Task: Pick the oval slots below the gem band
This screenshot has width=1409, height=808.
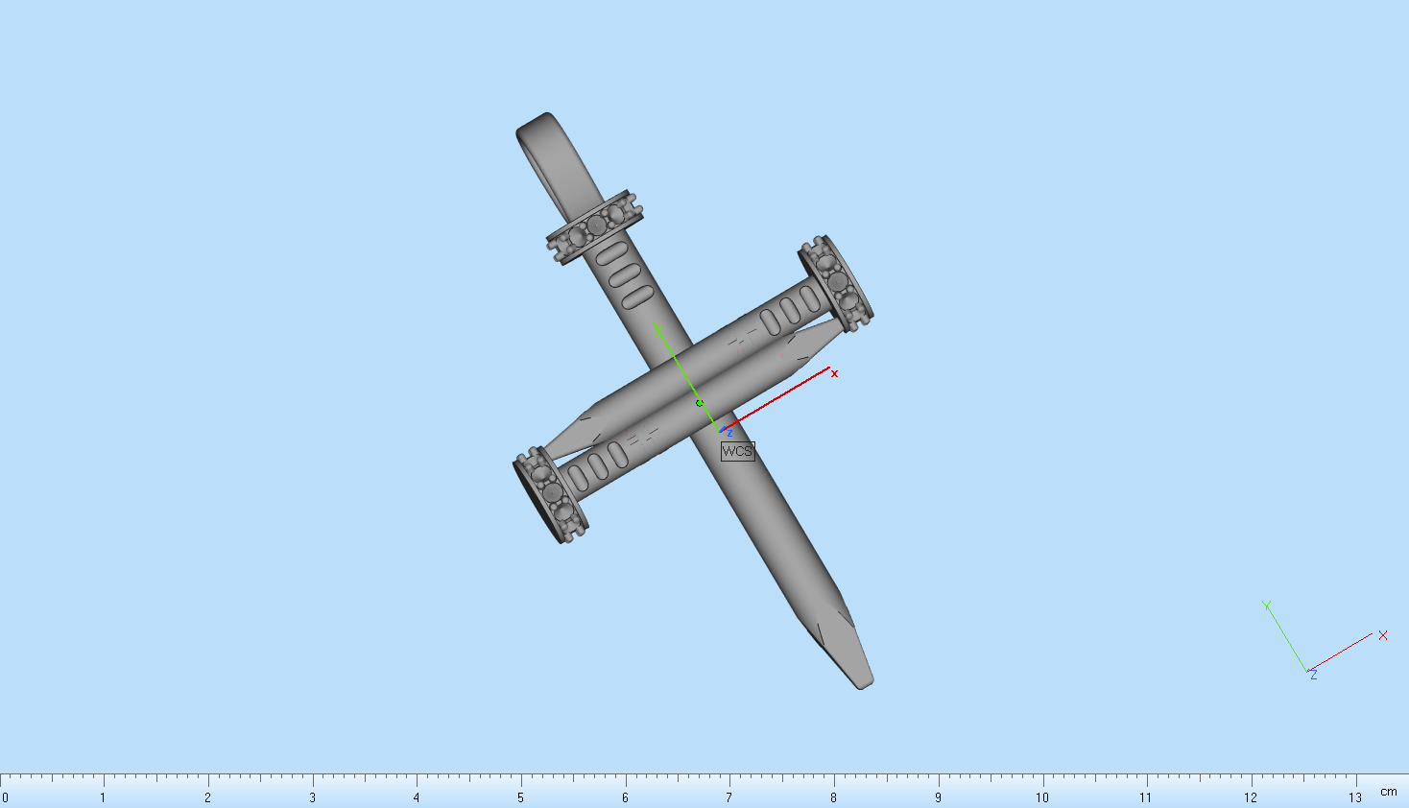Action: click(625, 275)
